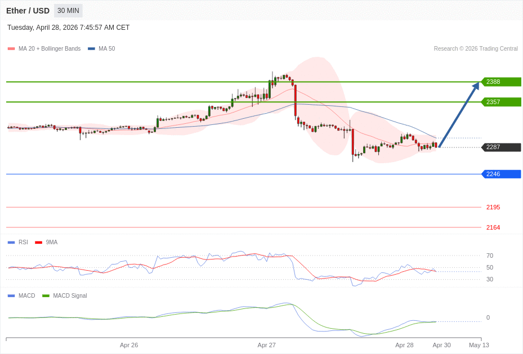Click the Ether / USD title
The image size is (523, 354).
pos(28,11)
